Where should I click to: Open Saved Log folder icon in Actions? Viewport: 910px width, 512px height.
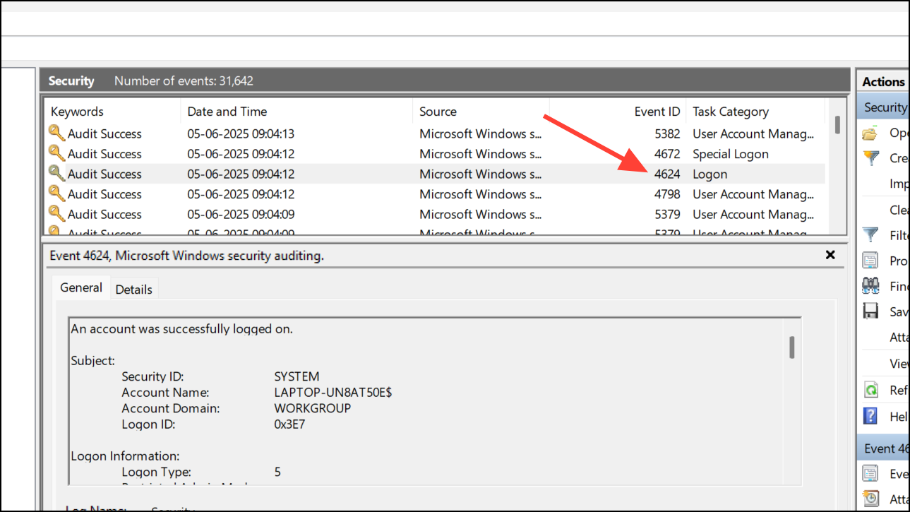coord(870,133)
